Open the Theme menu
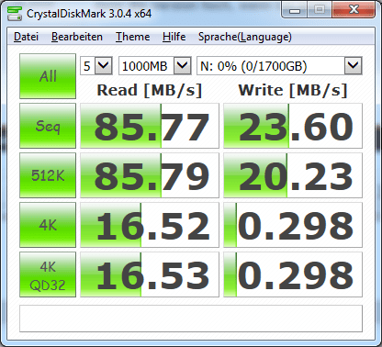This screenshot has height=347, width=382. click(x=132, y=37)
